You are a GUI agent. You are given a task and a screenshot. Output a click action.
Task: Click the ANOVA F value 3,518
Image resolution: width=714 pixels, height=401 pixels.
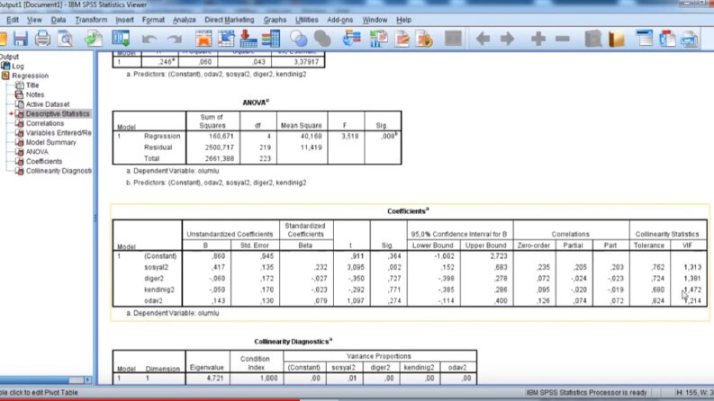pyautogui.click(x=349, y=137)
